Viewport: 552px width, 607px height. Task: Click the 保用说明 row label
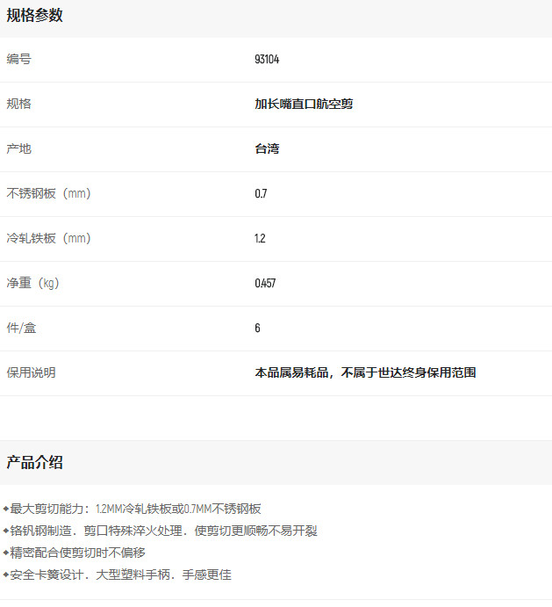click(31, 373)
